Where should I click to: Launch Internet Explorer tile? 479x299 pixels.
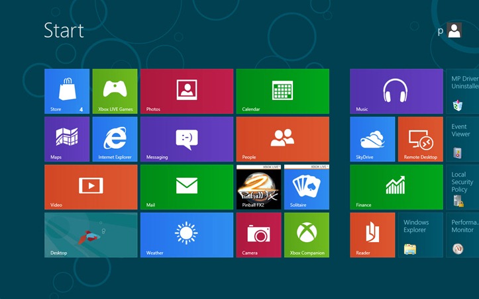click(115, 139)
